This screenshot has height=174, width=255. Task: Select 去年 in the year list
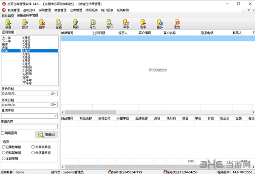coord(11,48)
